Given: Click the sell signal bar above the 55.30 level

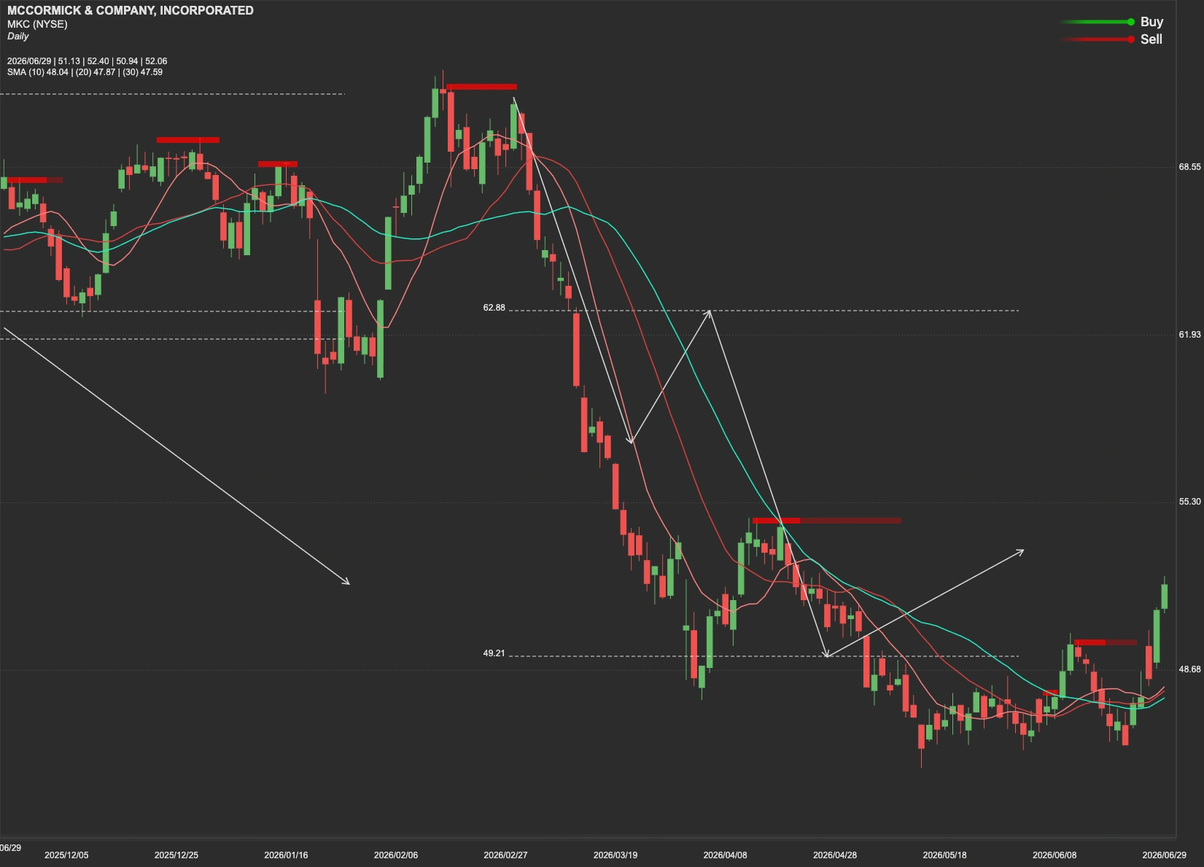Looking at the screenshot, I should [827, 521].
